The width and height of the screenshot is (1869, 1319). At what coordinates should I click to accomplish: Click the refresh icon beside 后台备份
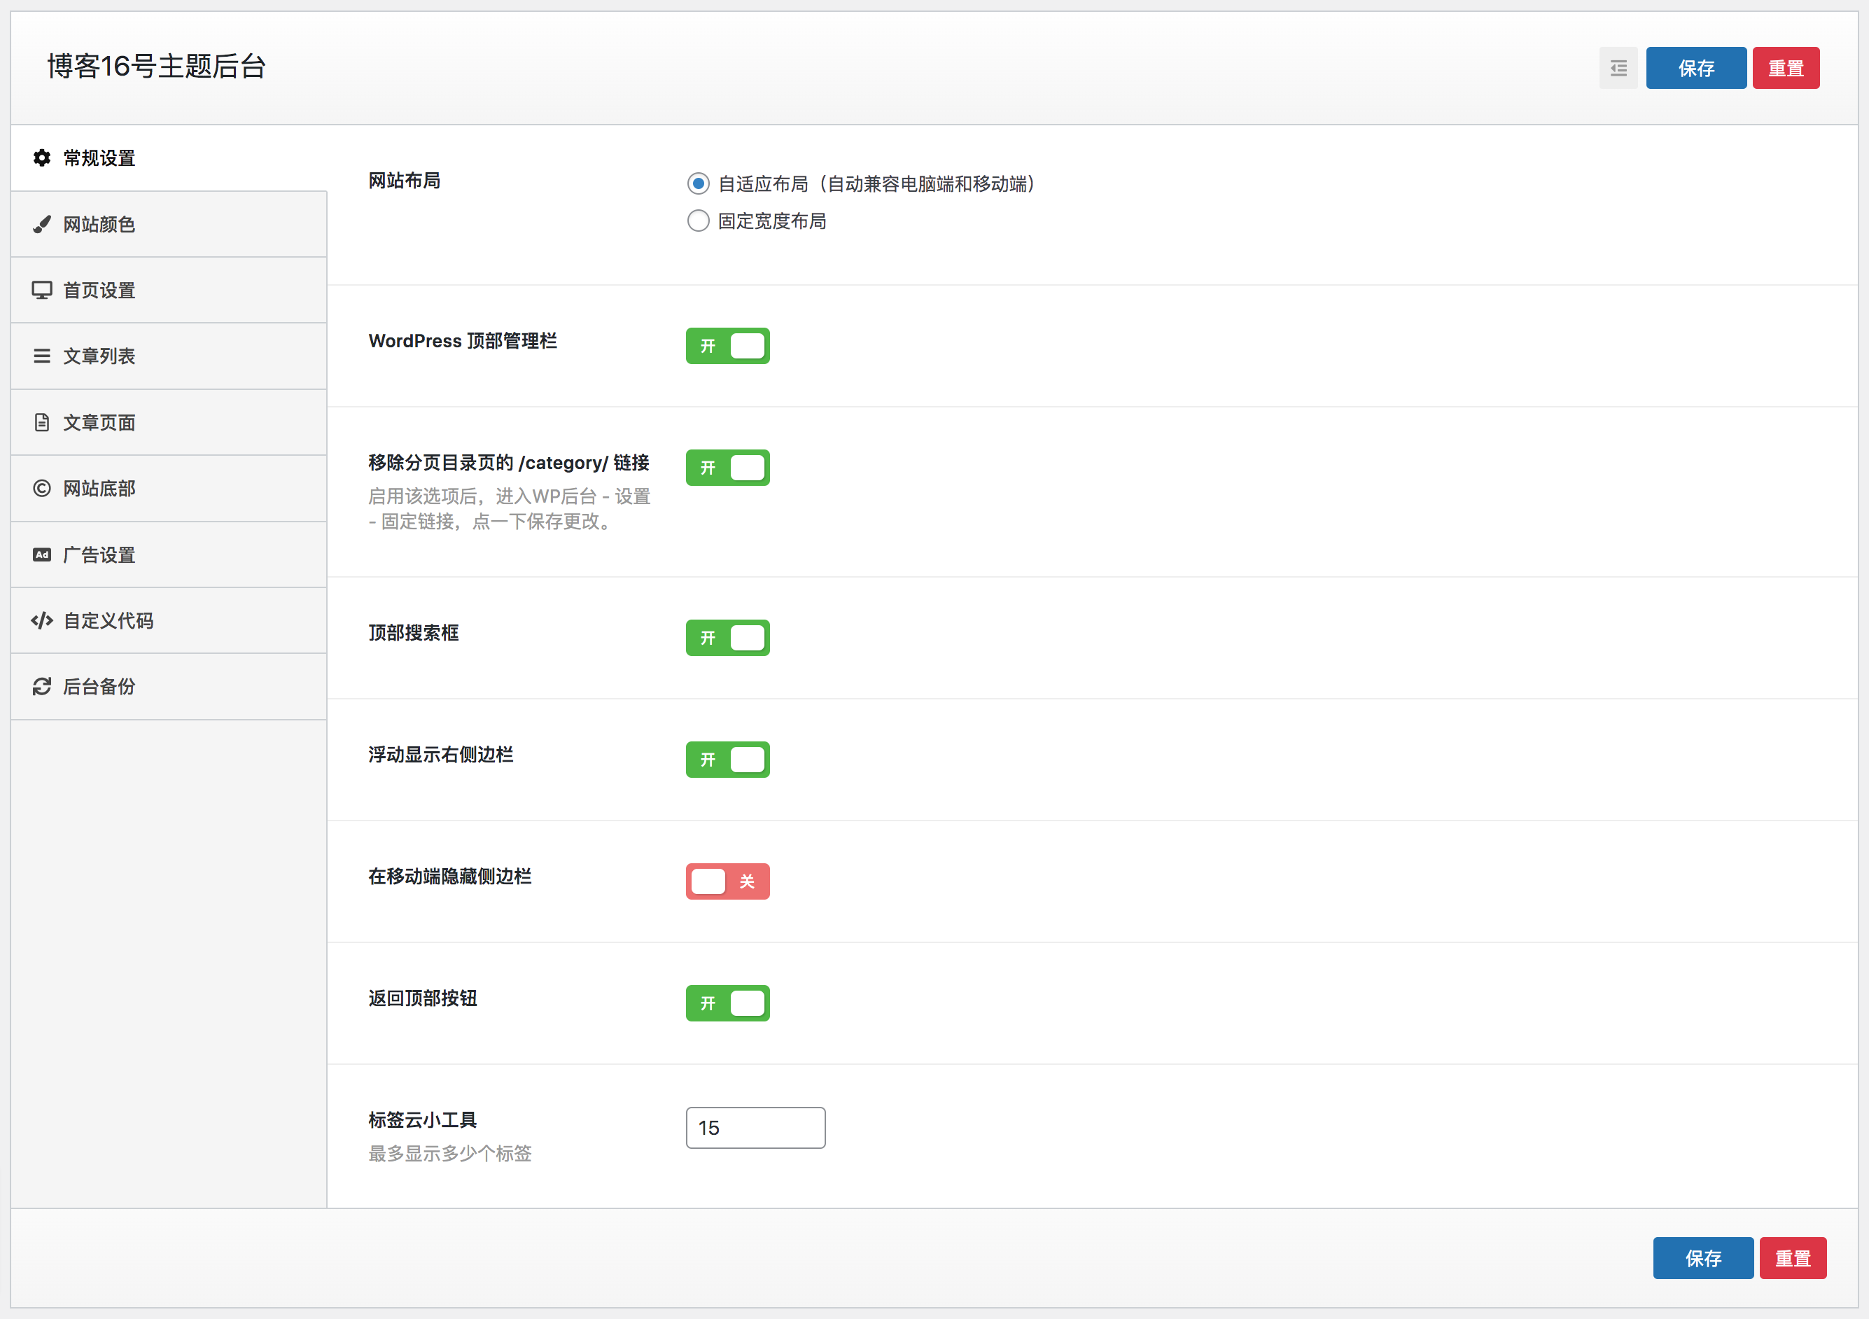point(41,686)
